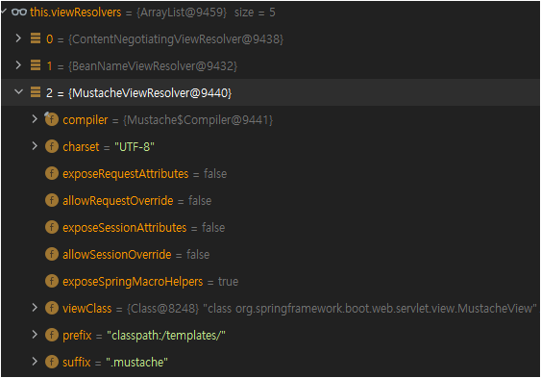
Task: Expand the charset field node
Action: click(x=35, y=146)
